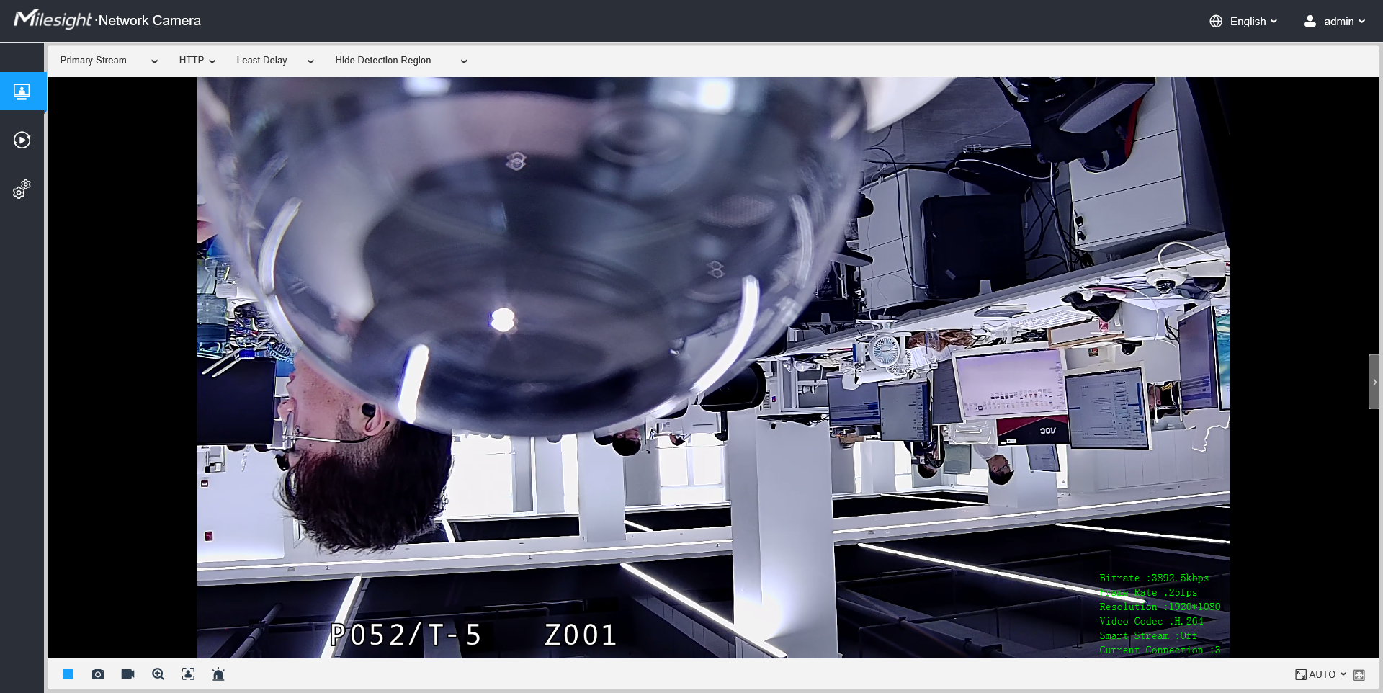Viewport: 1383px width, 693px height.
Task: Click the Current Connection :3 overlay text
Action: pyautogui.click(x=1160, y=650)
